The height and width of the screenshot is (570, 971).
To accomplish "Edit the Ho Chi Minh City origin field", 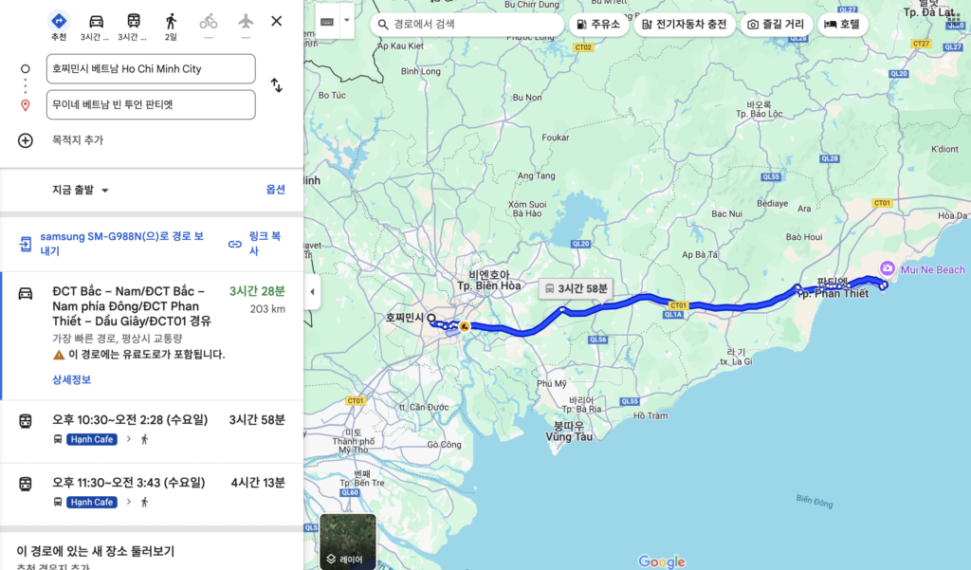I will pos(151,69).
